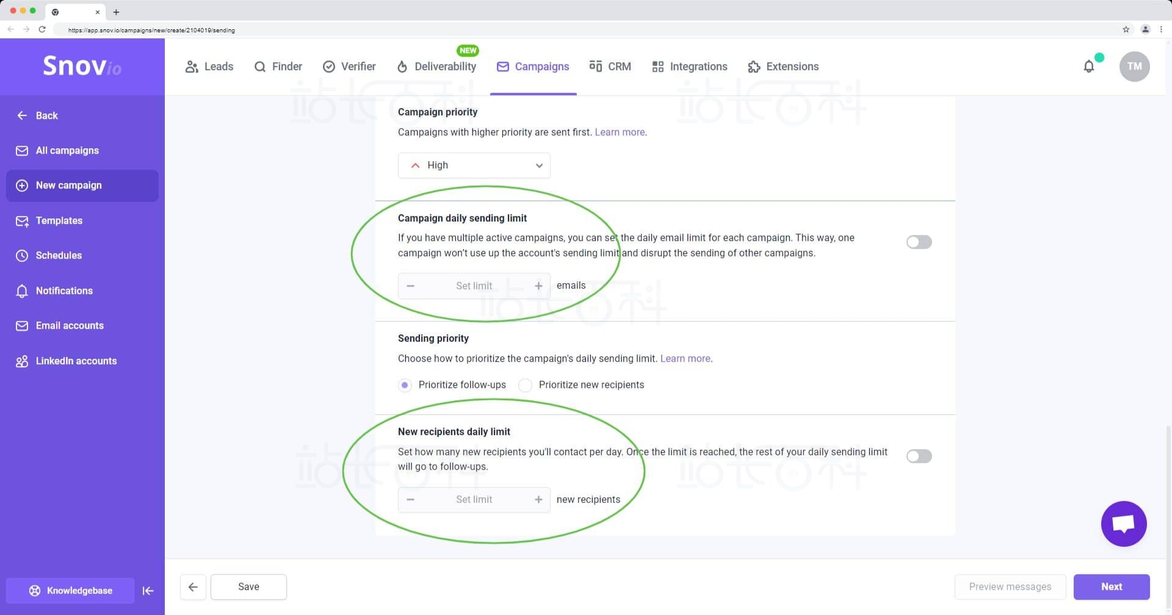
Task: Click the browser address bar
Action: [x=586, y=29]
